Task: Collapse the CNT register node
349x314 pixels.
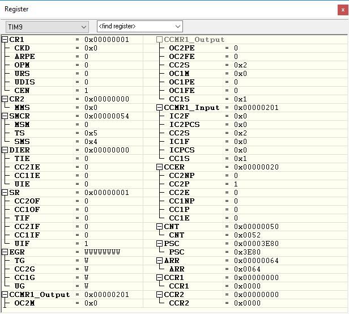Action: [159, 227]
